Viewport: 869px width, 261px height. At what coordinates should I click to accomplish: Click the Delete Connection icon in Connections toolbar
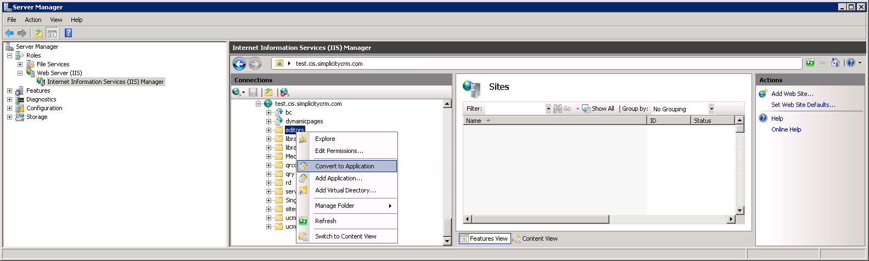(284, 92)
